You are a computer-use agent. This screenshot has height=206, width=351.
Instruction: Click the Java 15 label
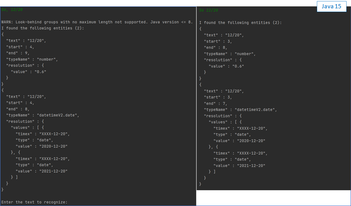[332, 6]
